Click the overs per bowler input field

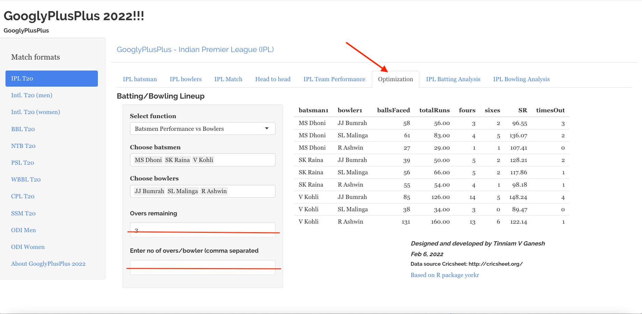coord(203,267)
